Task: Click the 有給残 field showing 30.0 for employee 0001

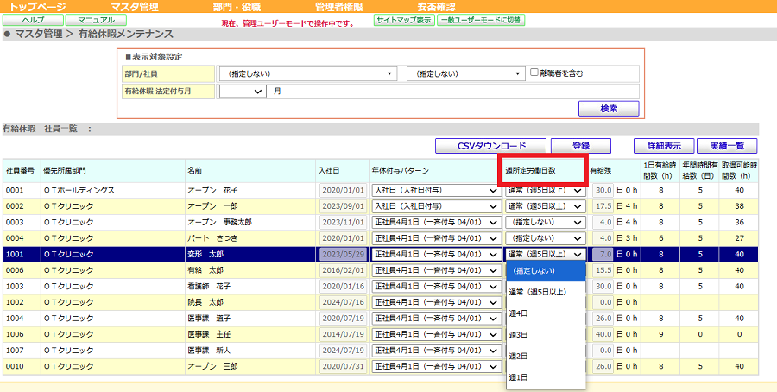Action: point(603,190)
